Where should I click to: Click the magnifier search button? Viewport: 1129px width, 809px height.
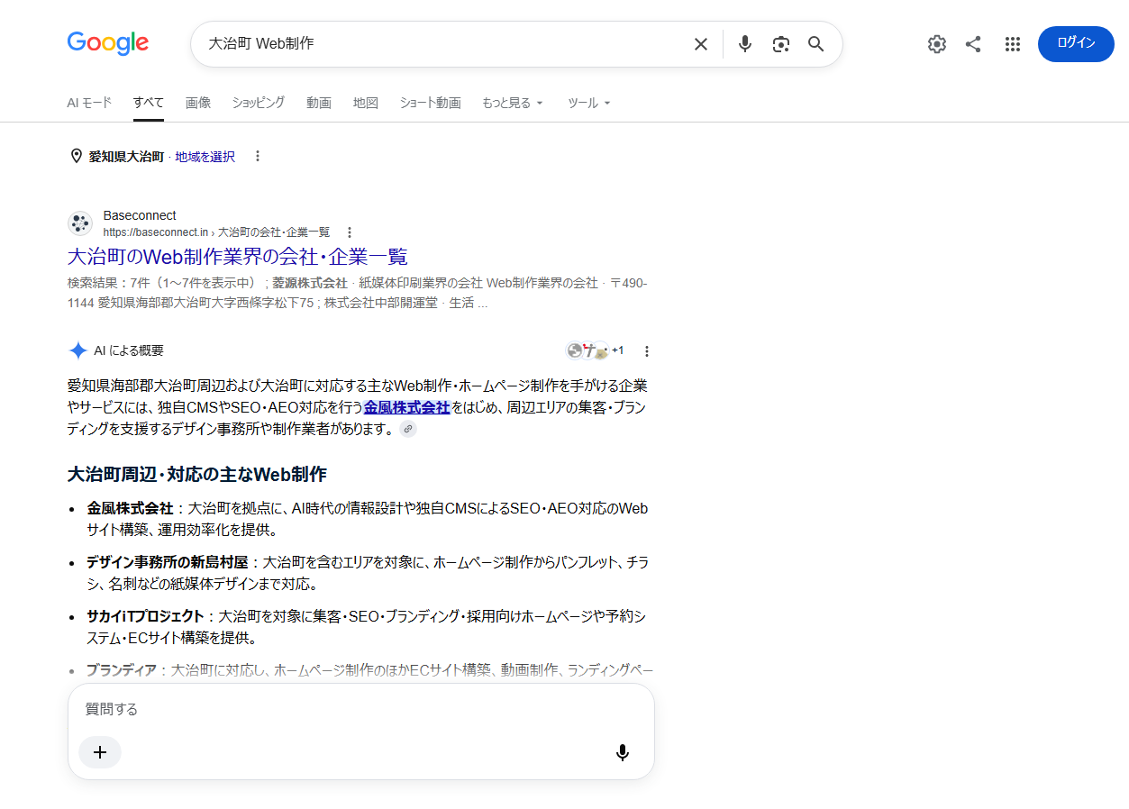[816, 44]
